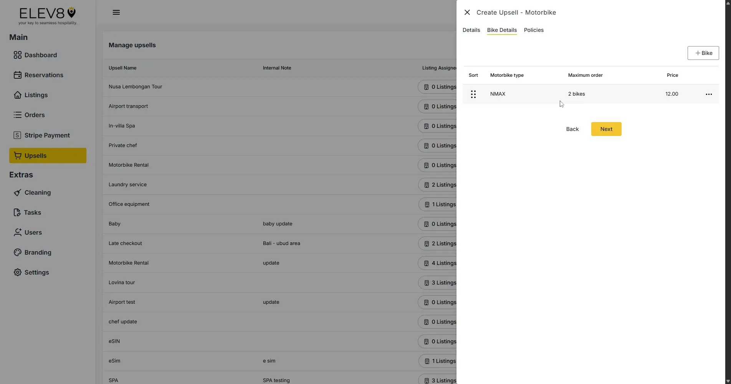Select the Bike Details tab
Screen dimensions: 731x384
501,30
